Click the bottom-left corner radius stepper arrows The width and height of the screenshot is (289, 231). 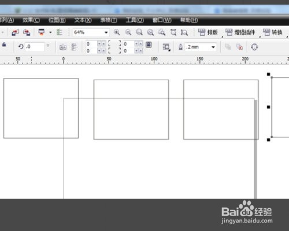click(101, 51)
